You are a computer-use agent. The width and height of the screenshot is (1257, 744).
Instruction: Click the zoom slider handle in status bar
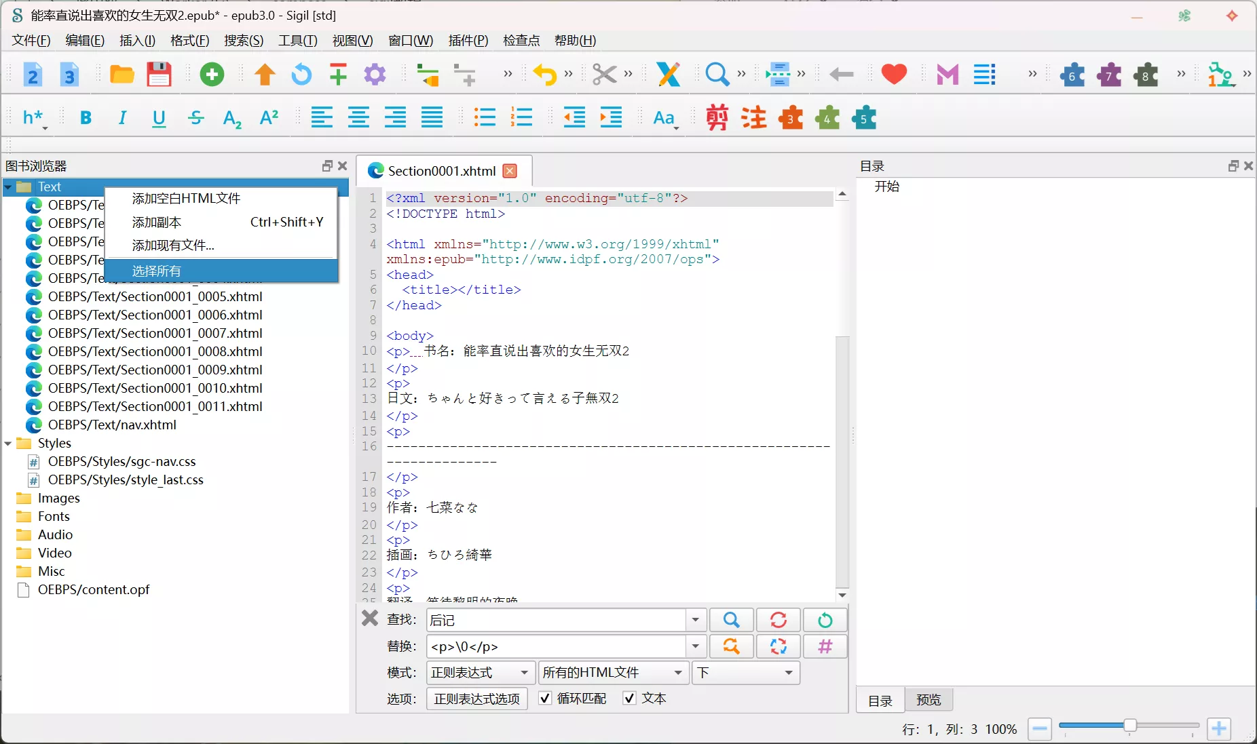[x=1130, y=726]
